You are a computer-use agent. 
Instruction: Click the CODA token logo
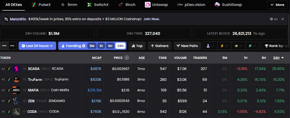pyautogui.click(x=16, y=112)
